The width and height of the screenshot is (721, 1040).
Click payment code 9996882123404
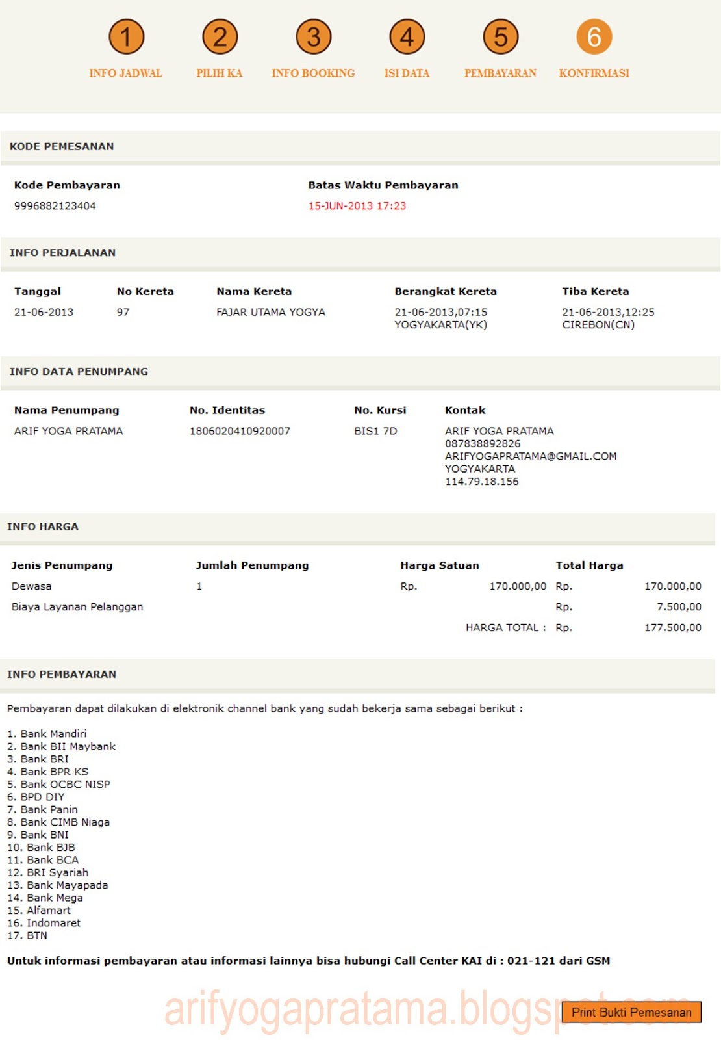tap(55, 206)
